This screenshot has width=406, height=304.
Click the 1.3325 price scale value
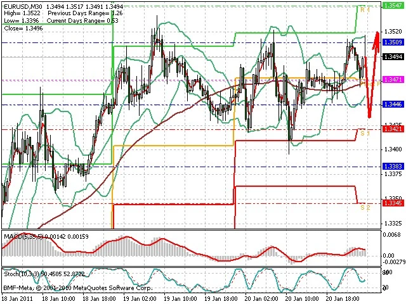pos(393,223)
